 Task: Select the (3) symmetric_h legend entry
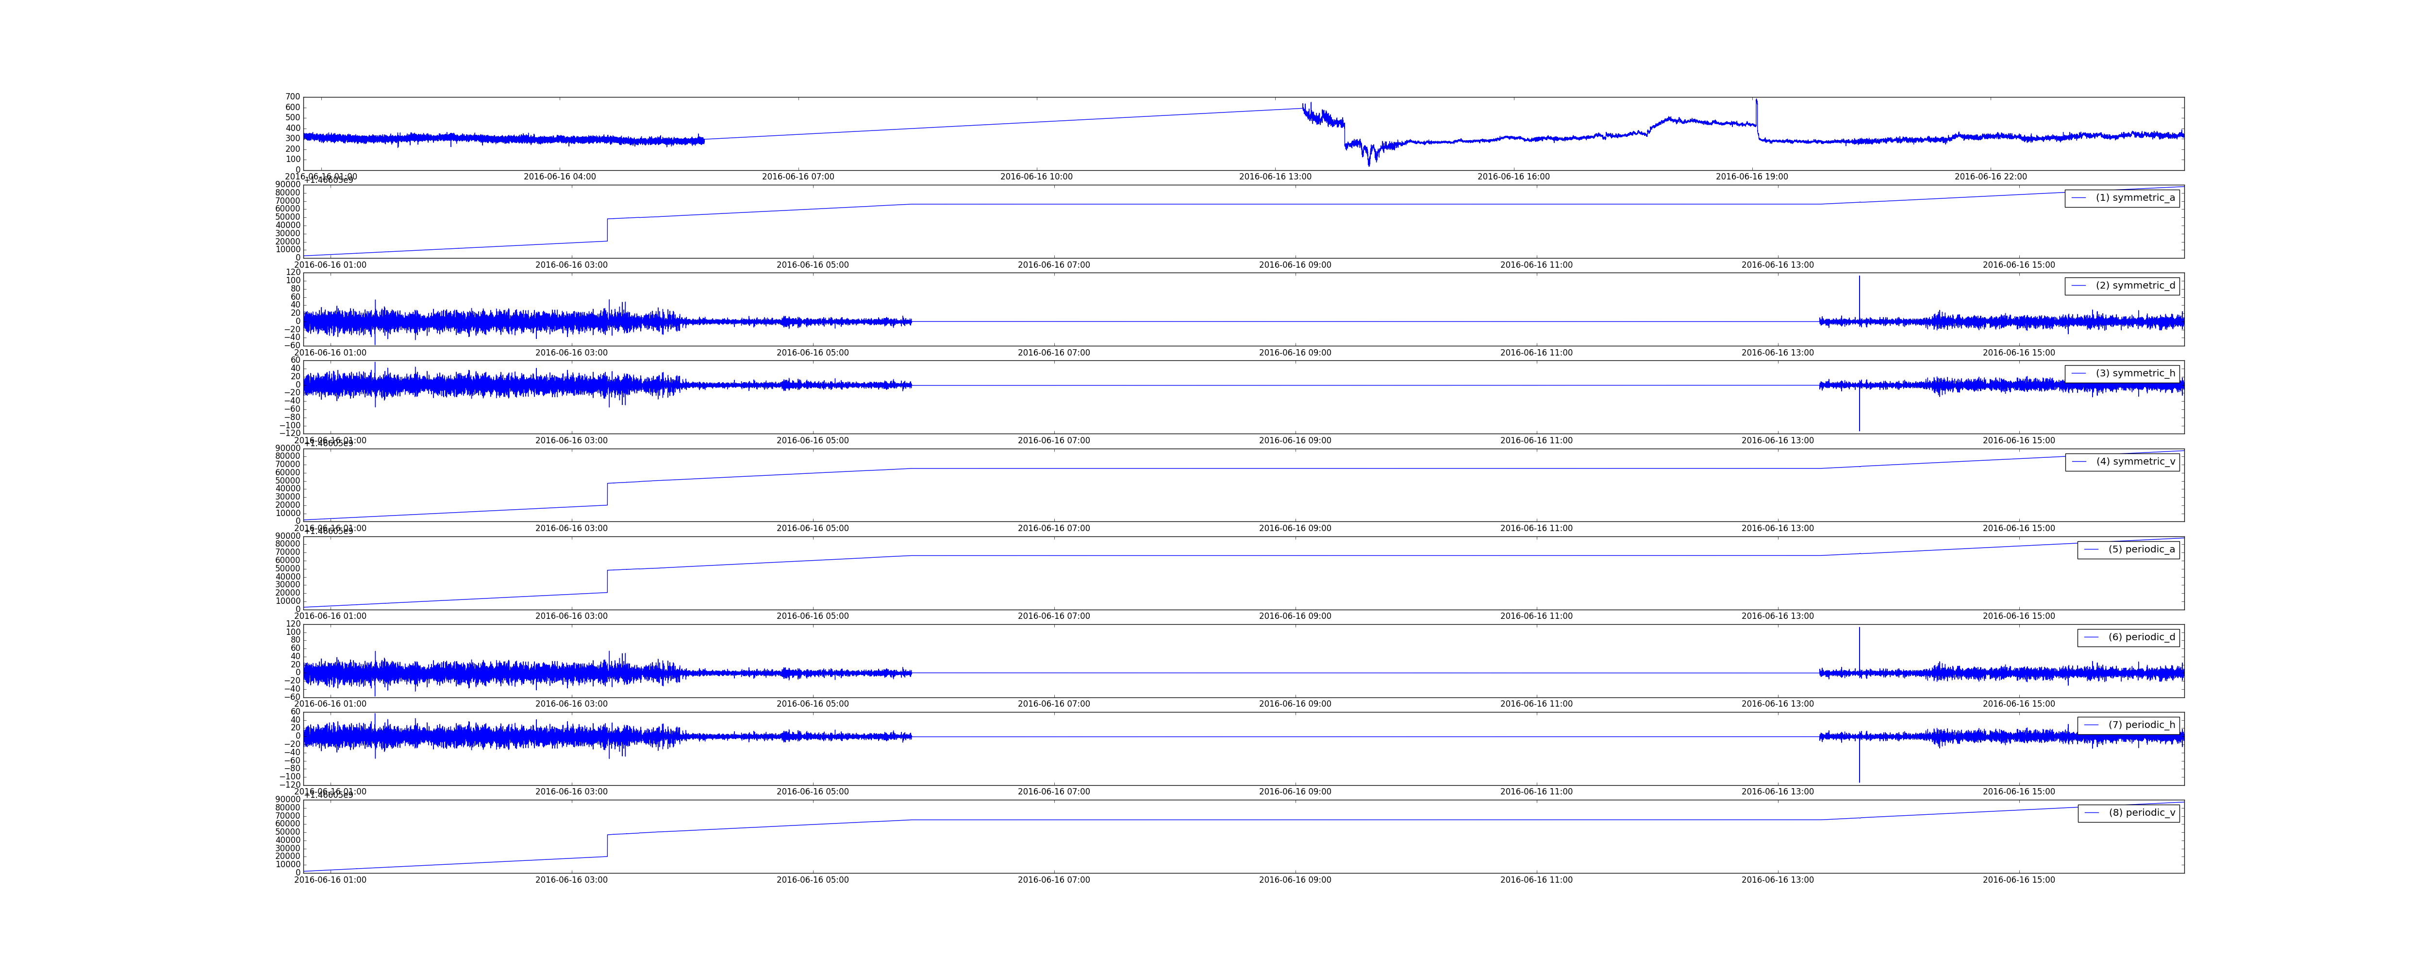pos(2135,374)
